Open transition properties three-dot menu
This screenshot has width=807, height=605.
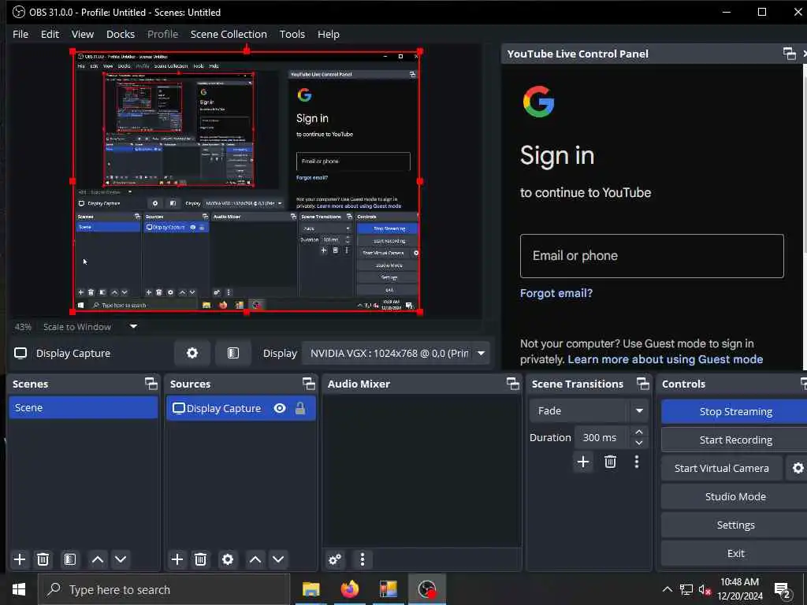(637, 462)
